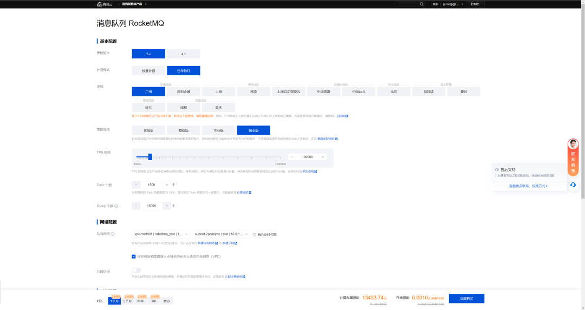Screen dimensions: 585x310
Task: Decrease Group count with minus button
Action: pyautogui.click(x=136, y=206)
